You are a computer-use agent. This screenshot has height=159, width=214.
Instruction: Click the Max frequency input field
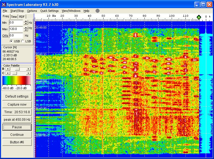16,29
